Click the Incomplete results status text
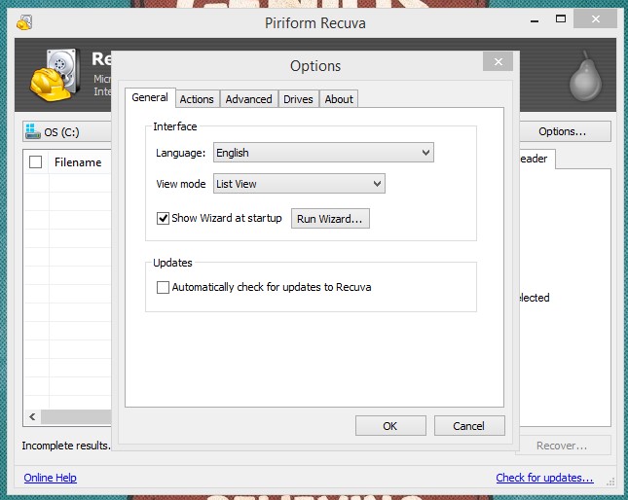 [x=66, y=446]
